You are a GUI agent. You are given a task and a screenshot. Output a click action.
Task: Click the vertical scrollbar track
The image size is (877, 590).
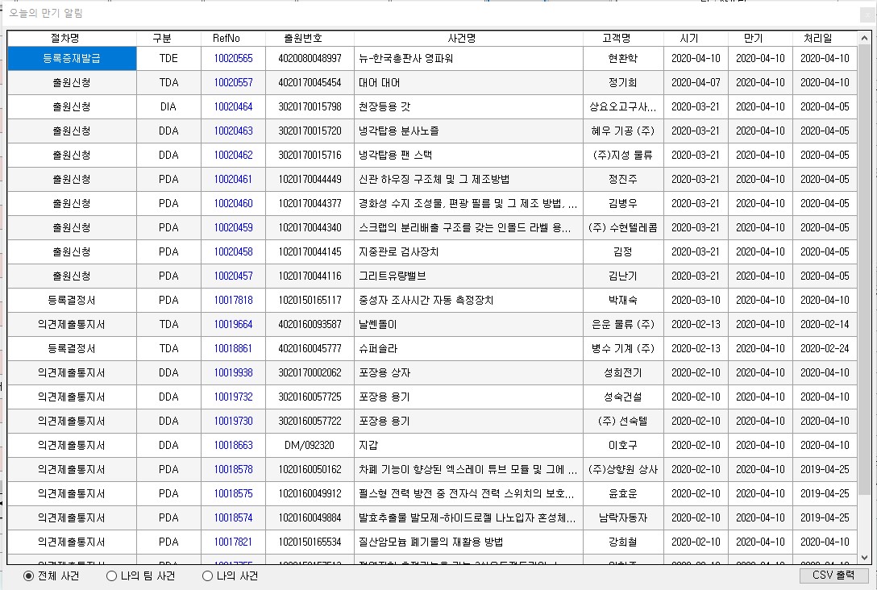coord(864,297)
